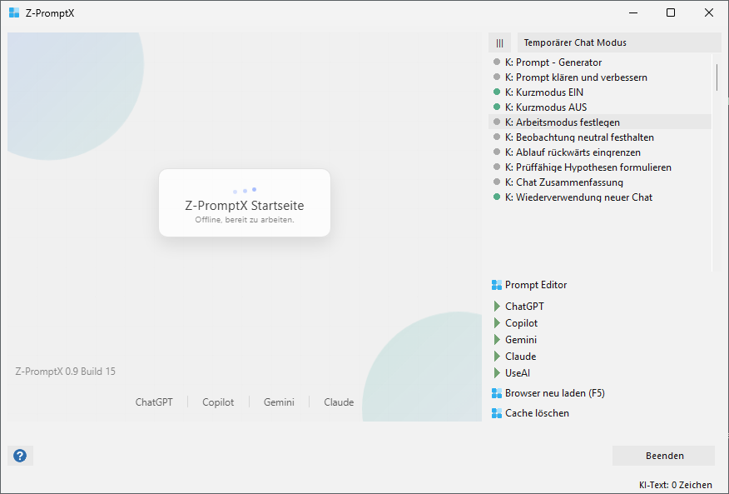Click the Cache löschen icon
This screenshot has height=494, width=729.
[497, 413]
